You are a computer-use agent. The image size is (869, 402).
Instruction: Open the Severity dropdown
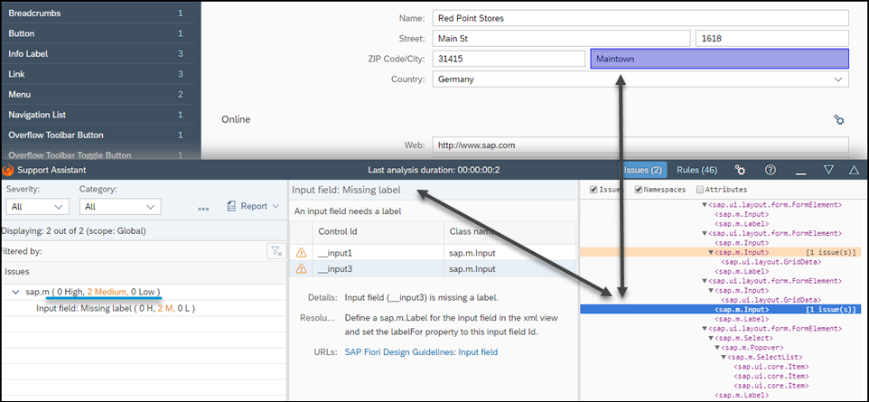[x=37, y=206]
